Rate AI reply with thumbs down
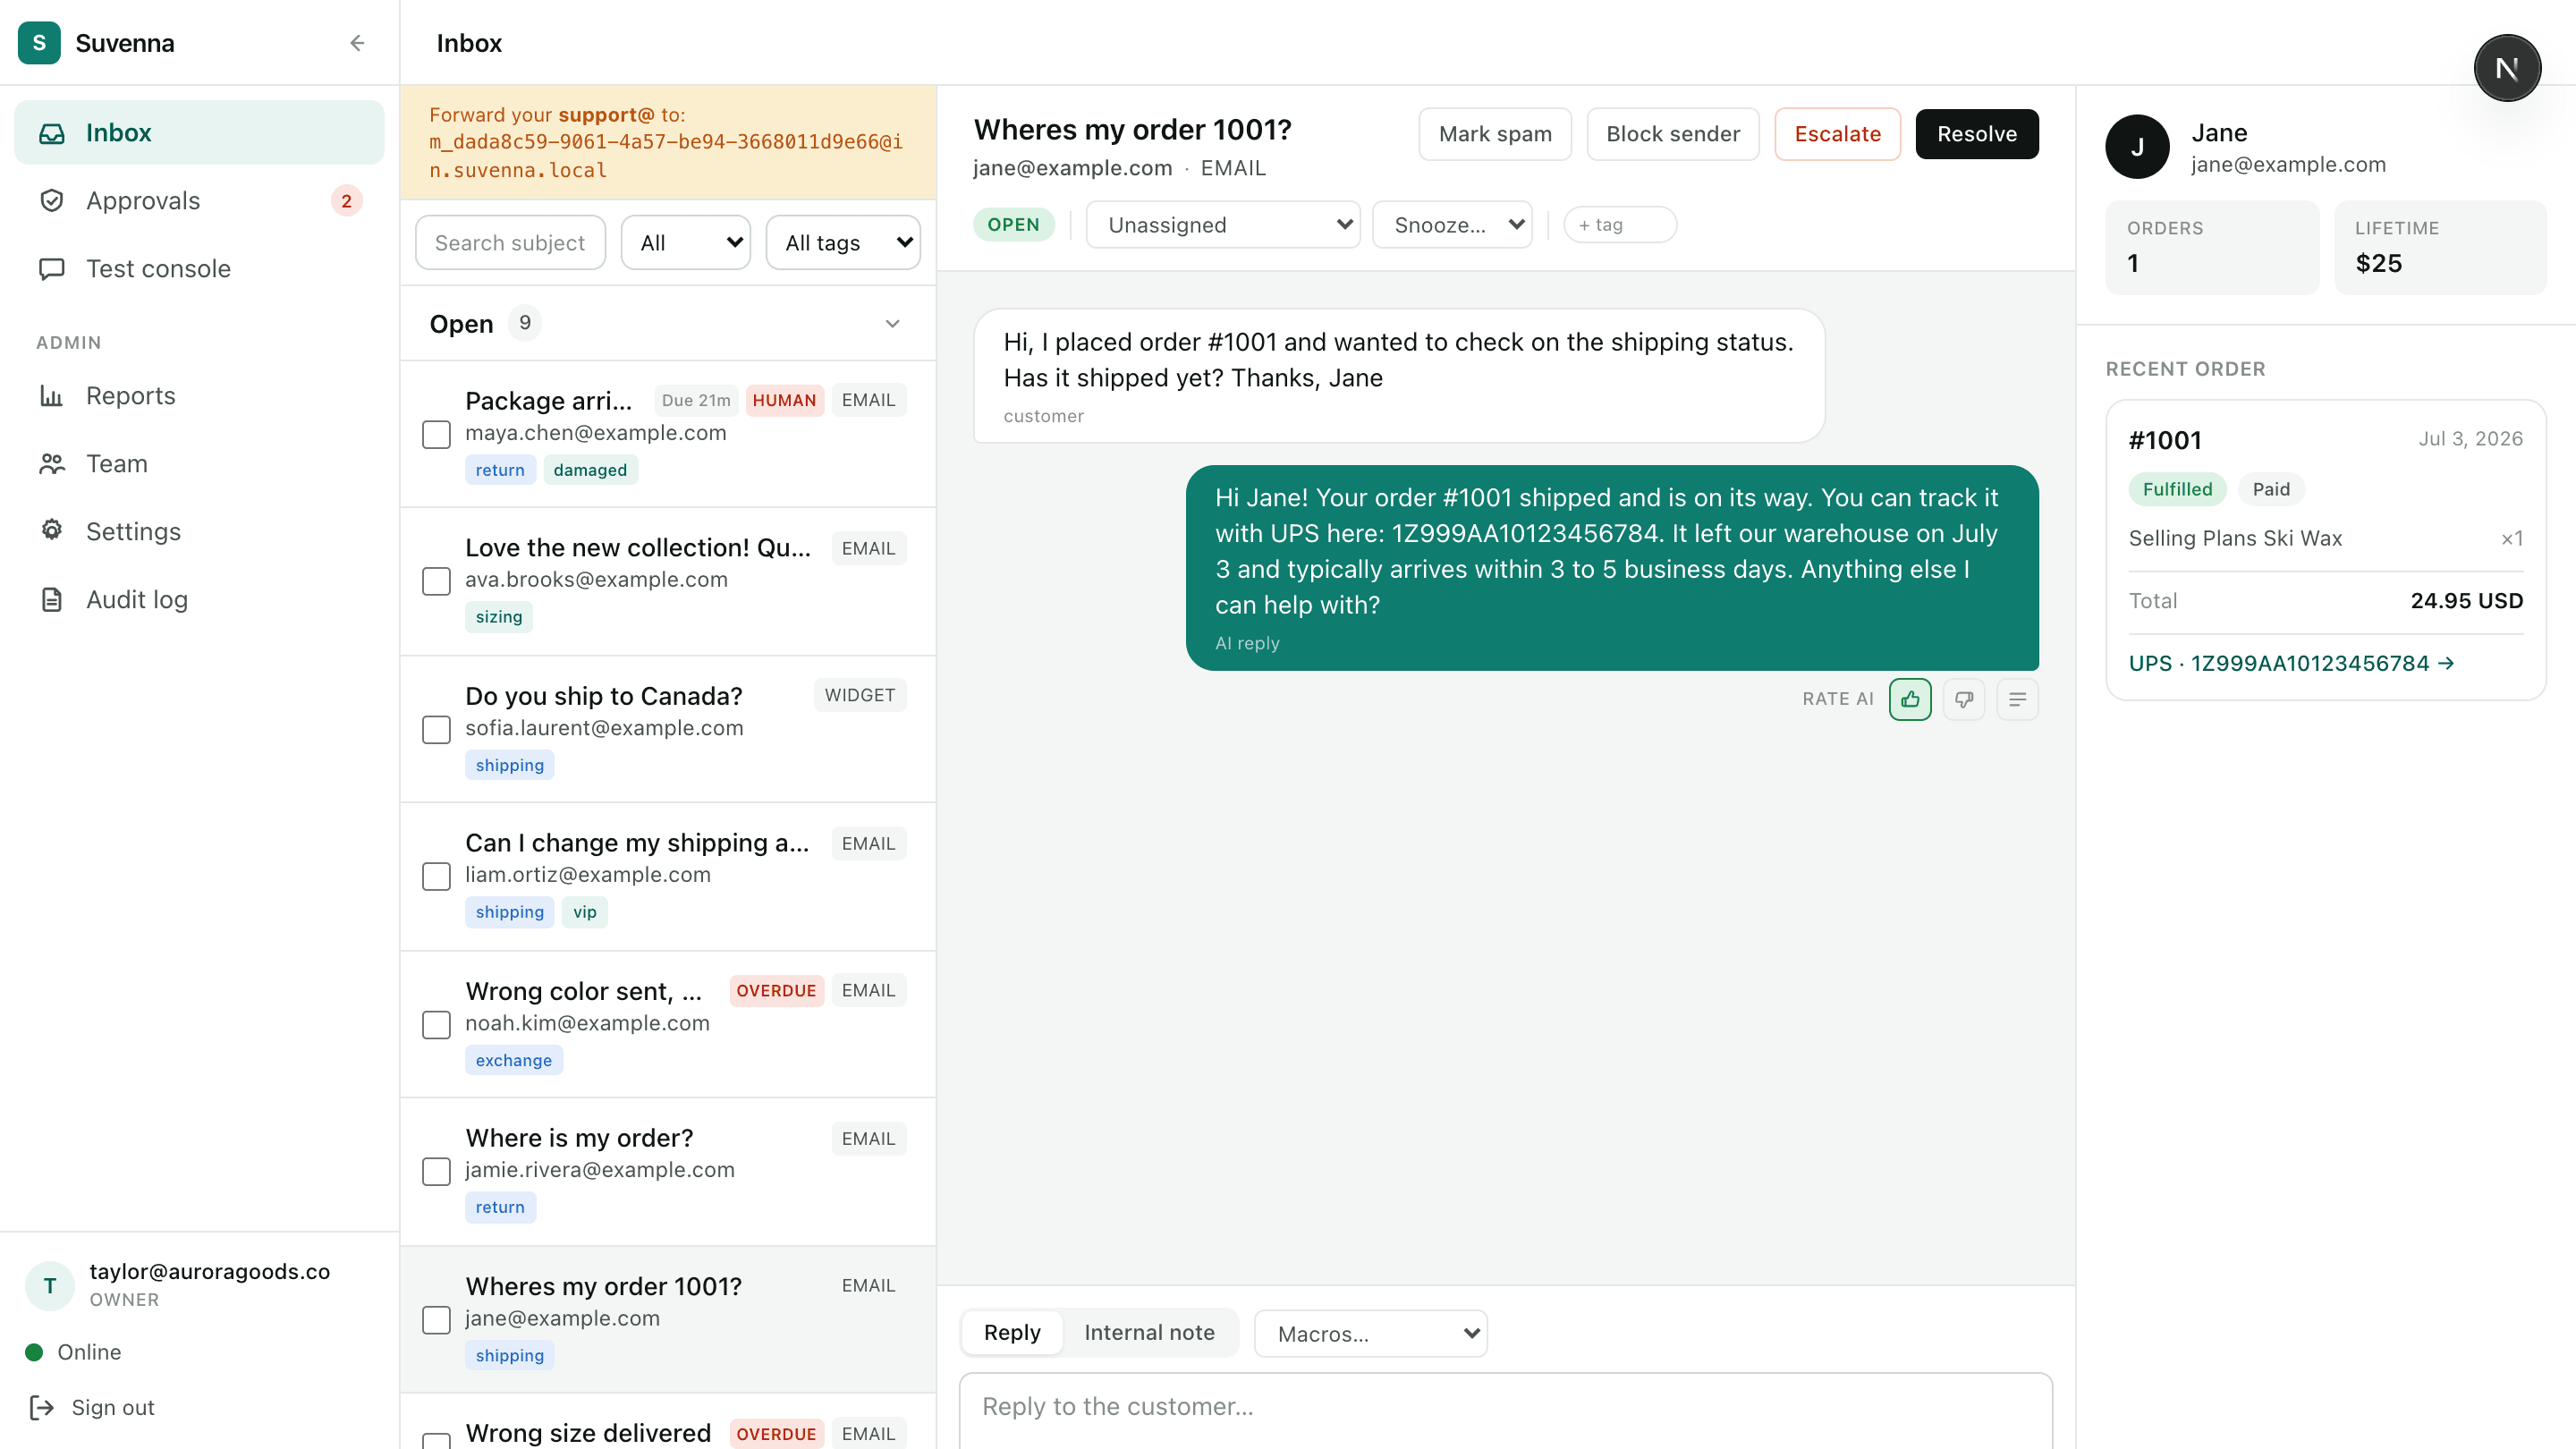Screen dimensions: 2576x1449 point(1964,699)
